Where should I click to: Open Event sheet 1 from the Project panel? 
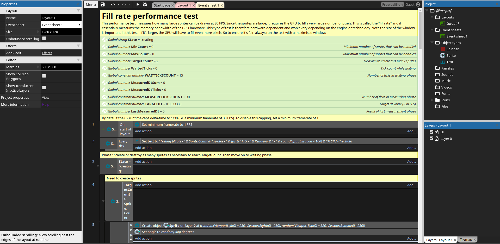[456, 36]
